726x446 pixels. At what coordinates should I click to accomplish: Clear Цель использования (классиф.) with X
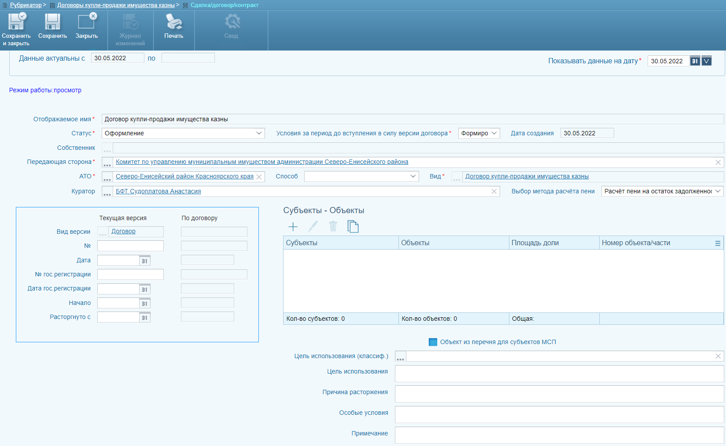[x=718, y=356]
